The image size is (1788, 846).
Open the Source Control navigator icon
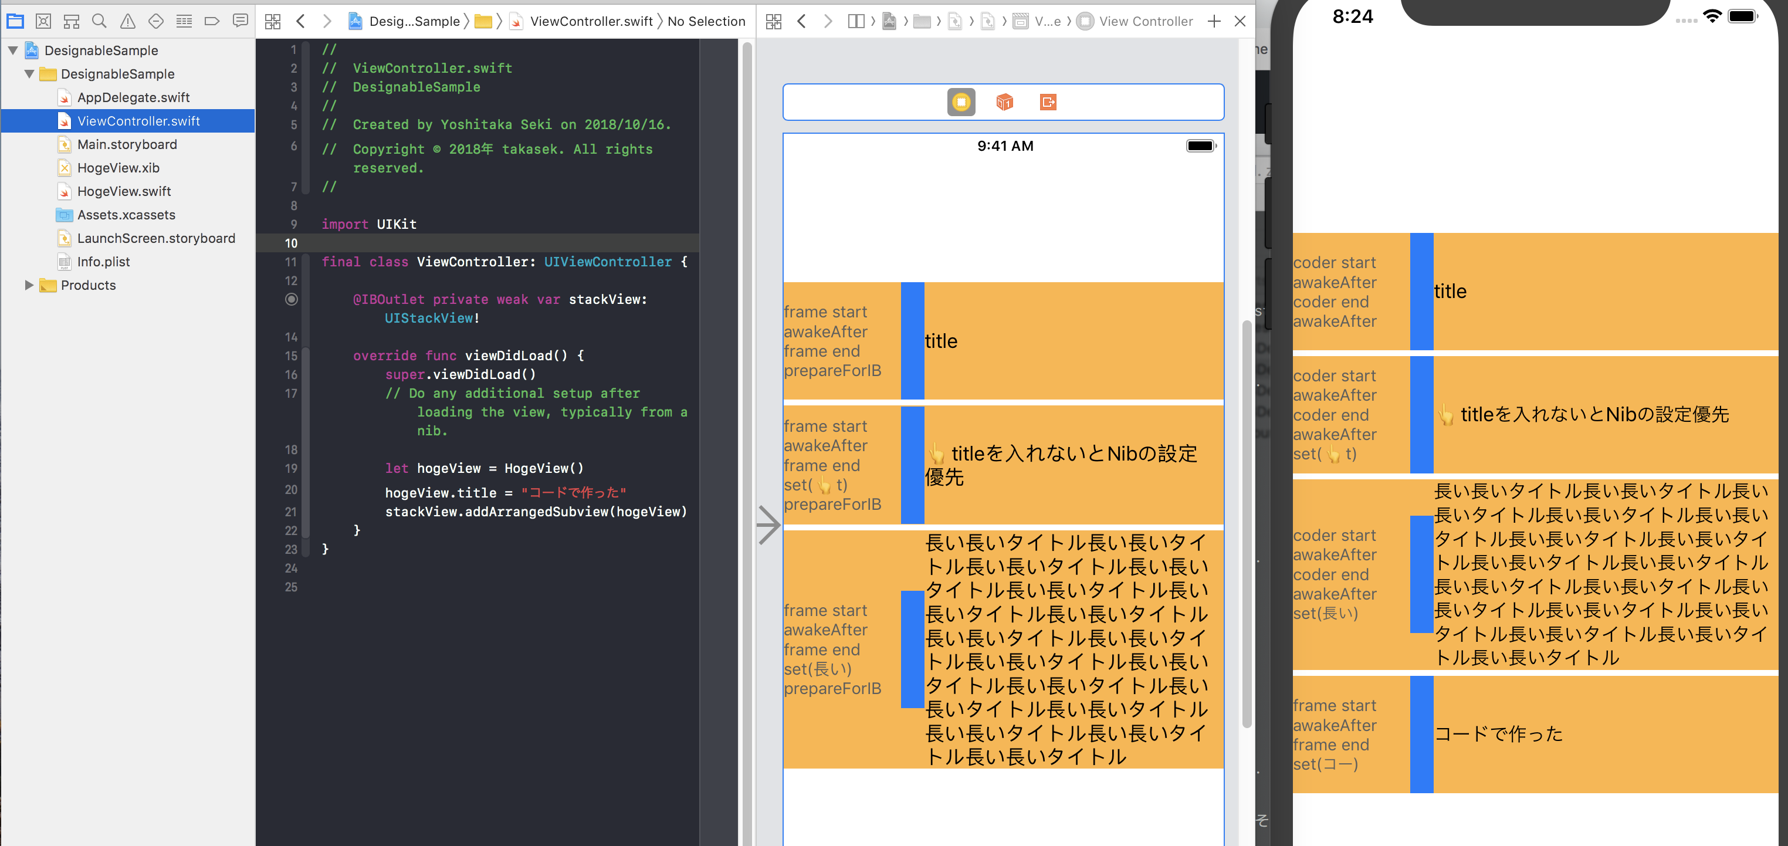[43, 21]
